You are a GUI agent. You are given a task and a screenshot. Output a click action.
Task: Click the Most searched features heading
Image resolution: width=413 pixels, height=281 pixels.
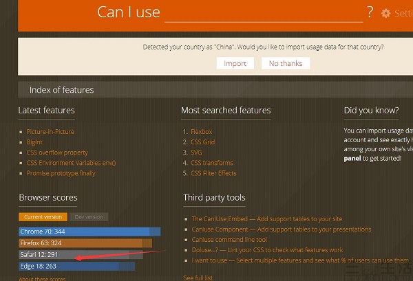(226, 111)
